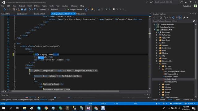Click the Redo arrow icon
The height and width of the screenshot is (111, 198).
[35, 10]
